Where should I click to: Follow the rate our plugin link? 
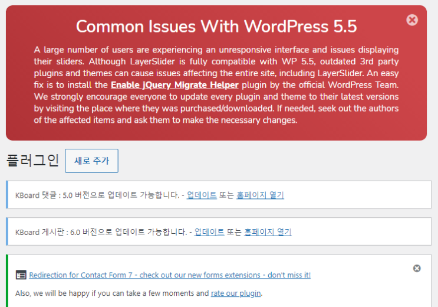tap(236, 293)
